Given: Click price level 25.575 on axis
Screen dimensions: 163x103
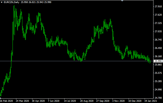Looking at the screenshot, I should click(x=158, y=73).
